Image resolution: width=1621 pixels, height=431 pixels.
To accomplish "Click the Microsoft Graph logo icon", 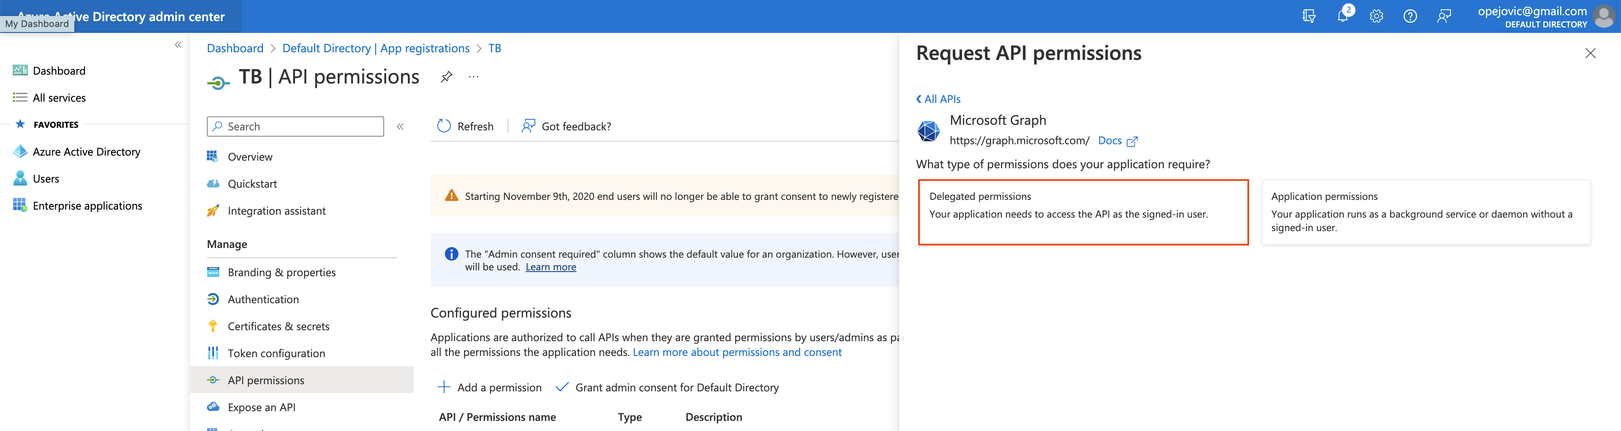I will tap(928, 131).
